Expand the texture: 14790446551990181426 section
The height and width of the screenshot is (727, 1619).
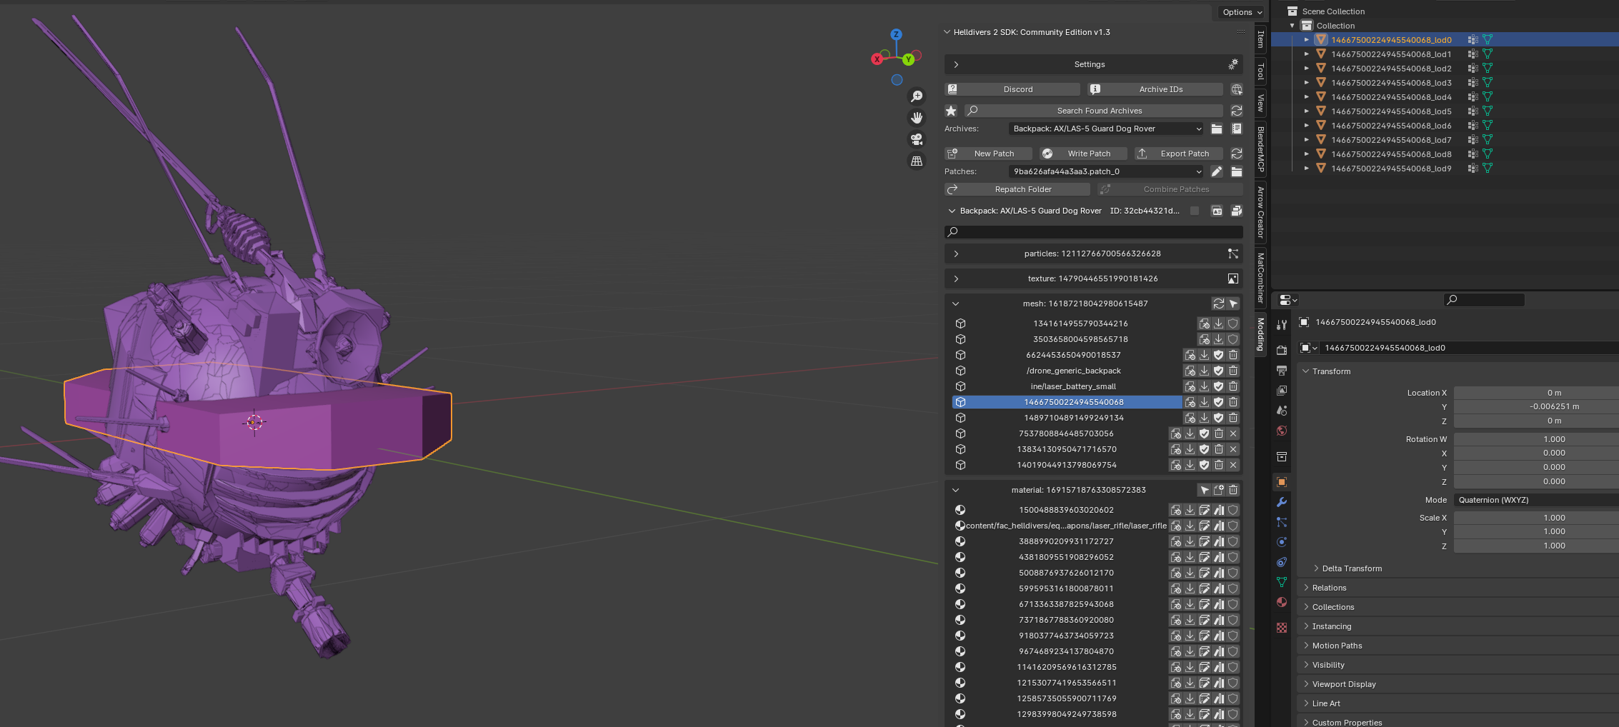956,279
